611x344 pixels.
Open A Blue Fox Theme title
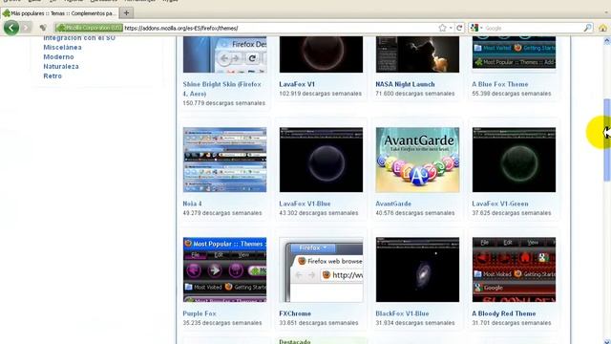[500, 84]
